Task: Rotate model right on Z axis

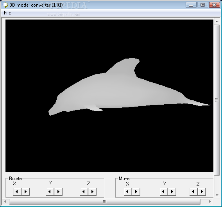Action: coord(92,192)
